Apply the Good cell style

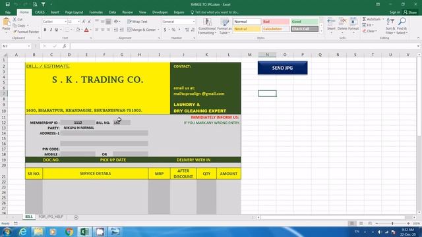[x=305, y=22]
